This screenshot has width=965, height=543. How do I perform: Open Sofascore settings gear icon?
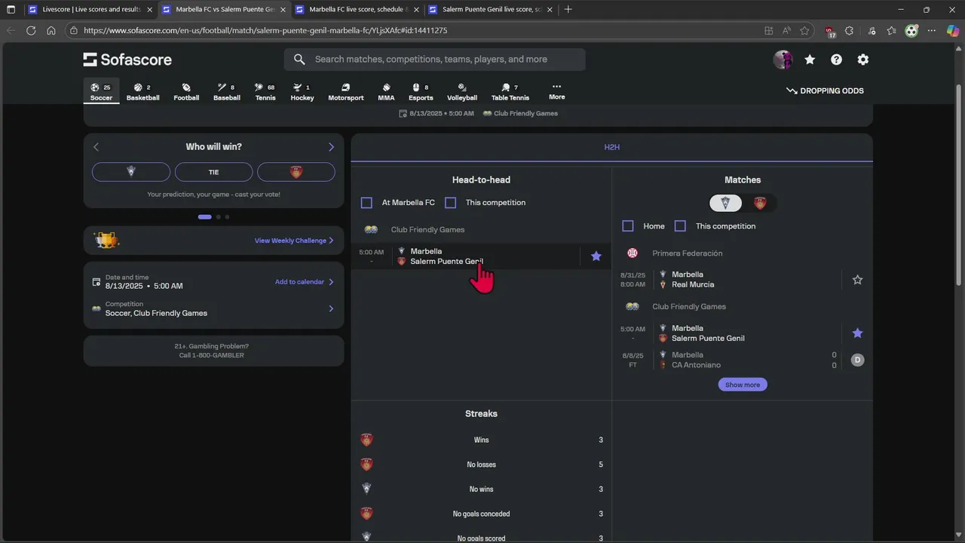point(863,60)
